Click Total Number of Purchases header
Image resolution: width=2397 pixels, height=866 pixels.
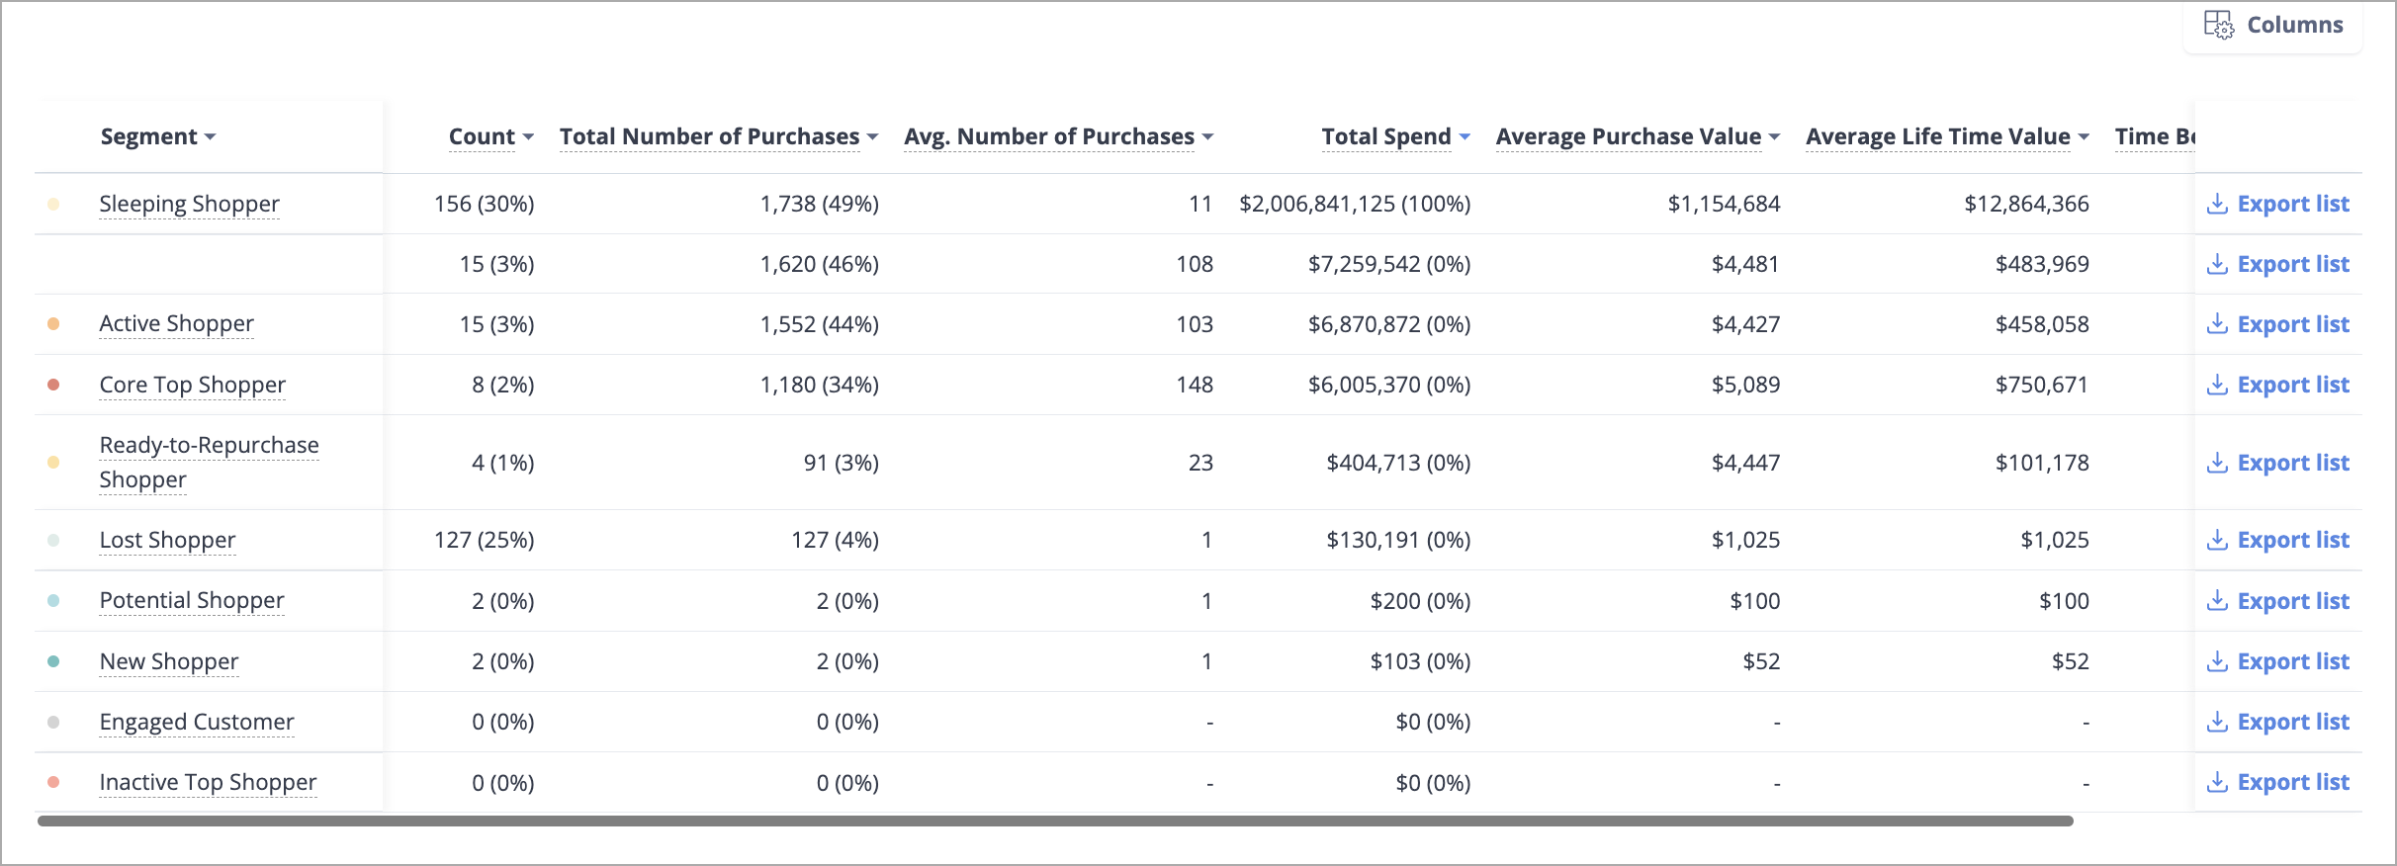coord(709,136)
